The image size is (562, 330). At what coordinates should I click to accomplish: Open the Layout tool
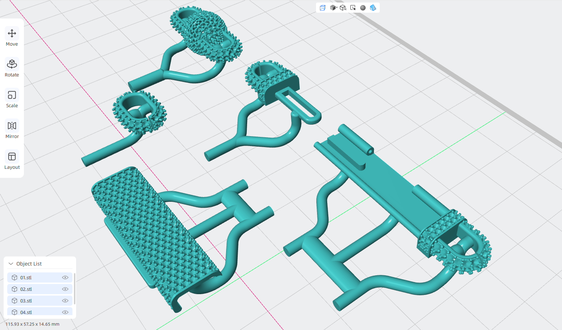(x=12, y=160)
